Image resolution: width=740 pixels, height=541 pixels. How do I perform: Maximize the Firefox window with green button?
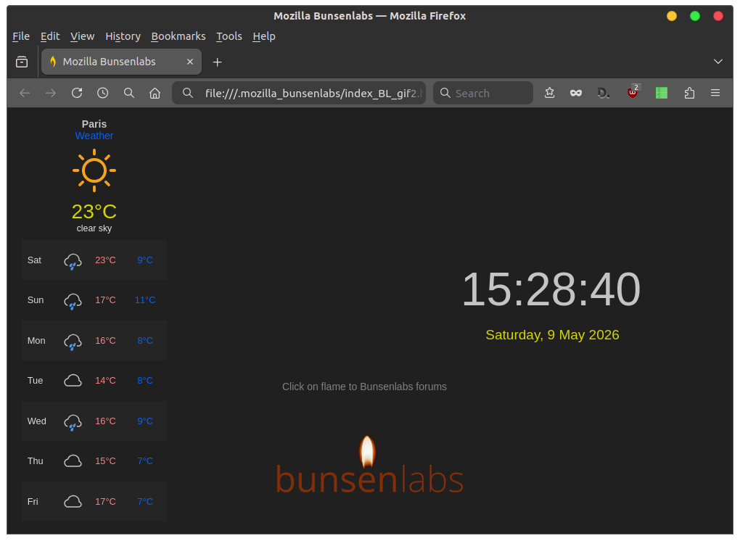(695, 16)
